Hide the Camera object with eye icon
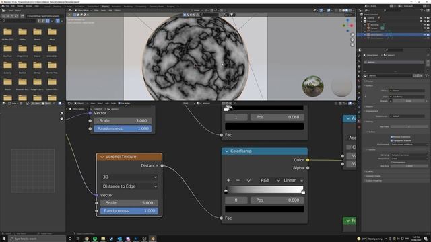This screenshot has height=242, width=431. pyautogui.click(x=425, y=28)
